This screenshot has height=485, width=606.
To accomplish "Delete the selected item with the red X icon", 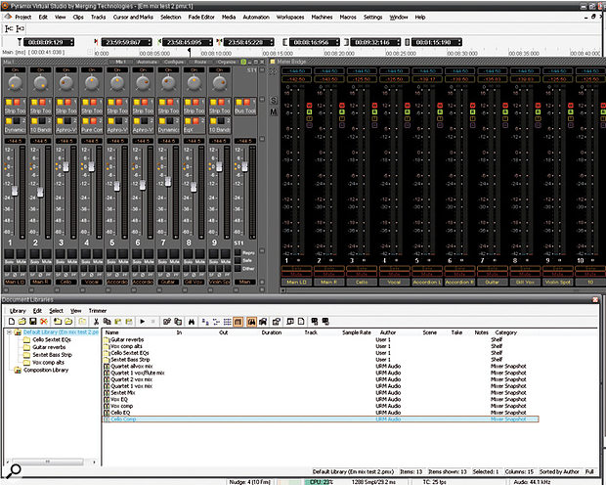I will pyautogui.click(x=44, y=322).
